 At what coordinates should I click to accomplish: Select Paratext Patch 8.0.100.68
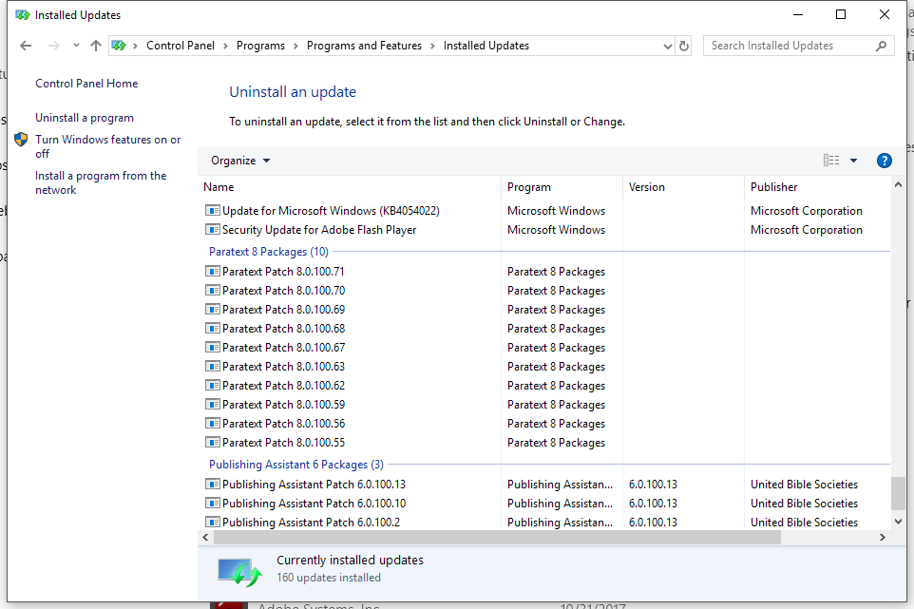283,329
